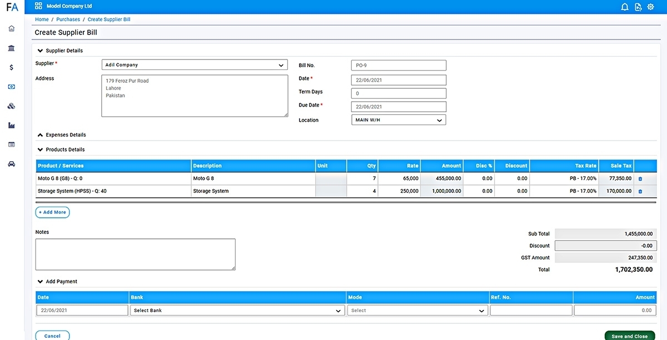Click the Total 1,702,350.00 value

(x=634, y=269)
